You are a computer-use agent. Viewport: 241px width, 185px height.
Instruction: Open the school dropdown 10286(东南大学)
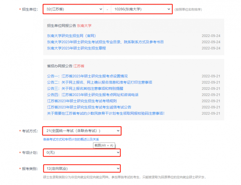pyautogui.click(x=141, y=9)
